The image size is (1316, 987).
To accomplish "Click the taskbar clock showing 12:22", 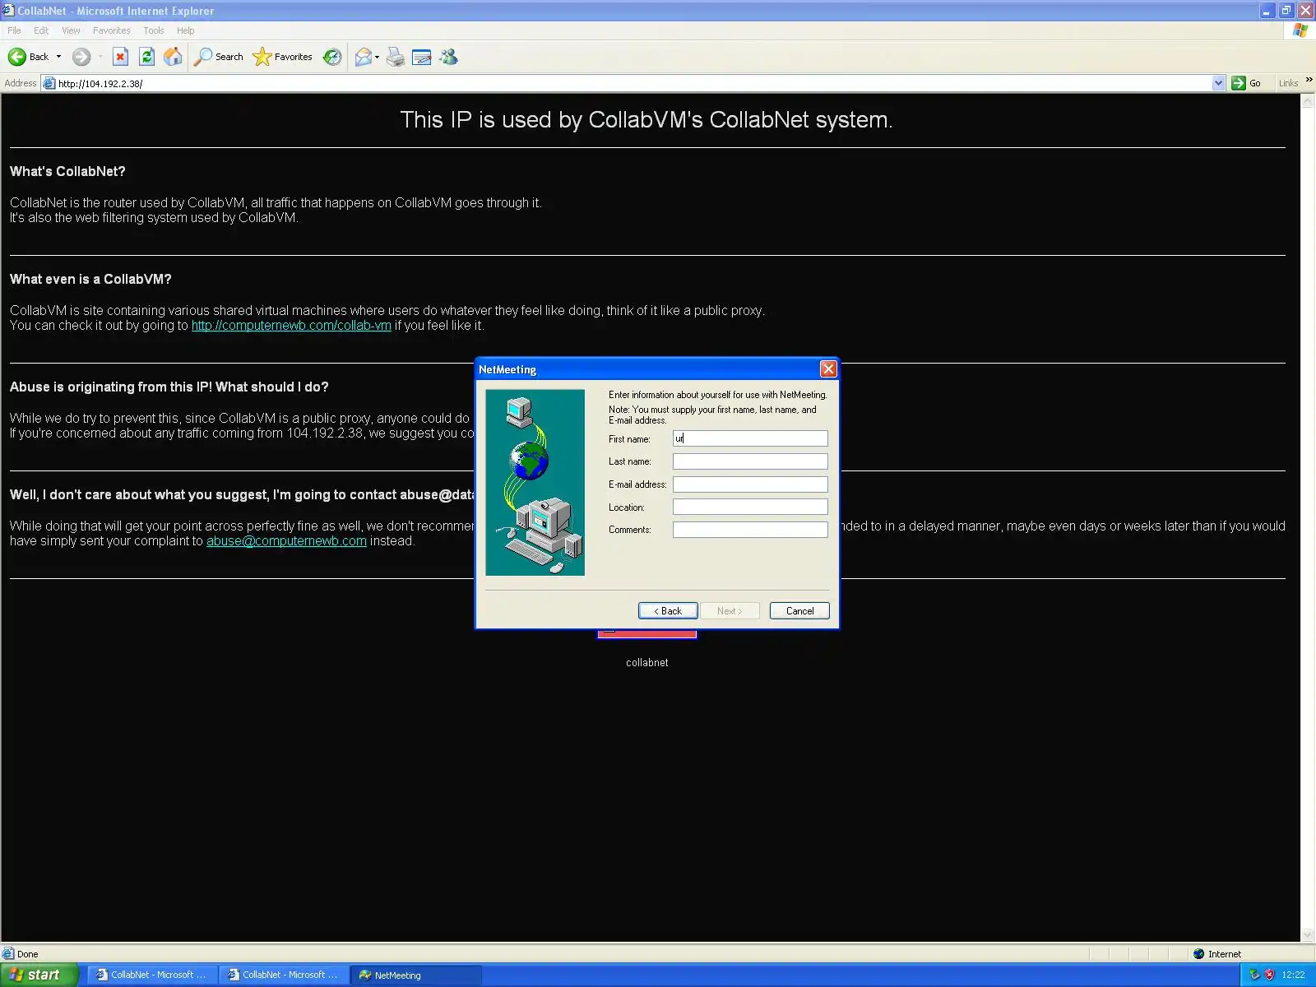I will (1293, 975).
